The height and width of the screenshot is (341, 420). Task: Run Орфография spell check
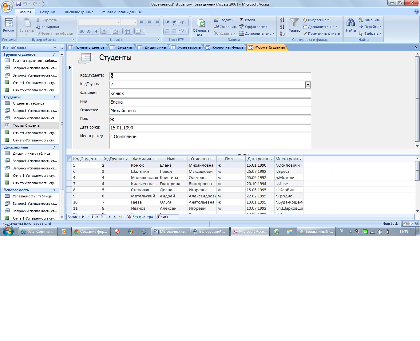[x=253, y=27]
